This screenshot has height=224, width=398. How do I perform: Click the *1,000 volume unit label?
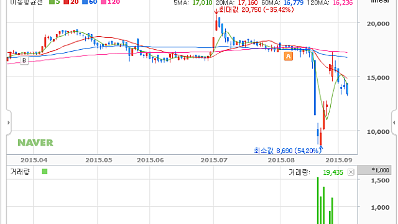pos(380,170)
